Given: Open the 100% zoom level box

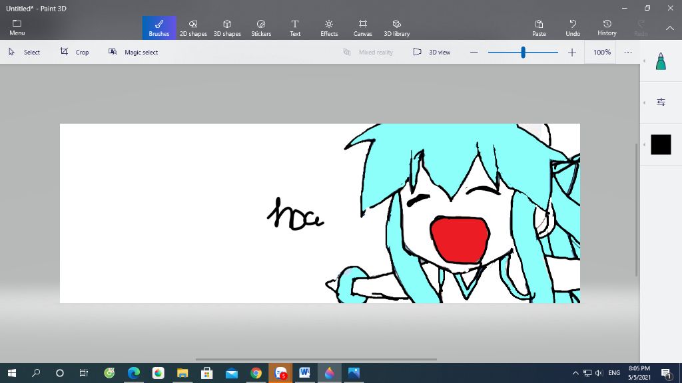Looking at the screenshot, I should [601, 51].
